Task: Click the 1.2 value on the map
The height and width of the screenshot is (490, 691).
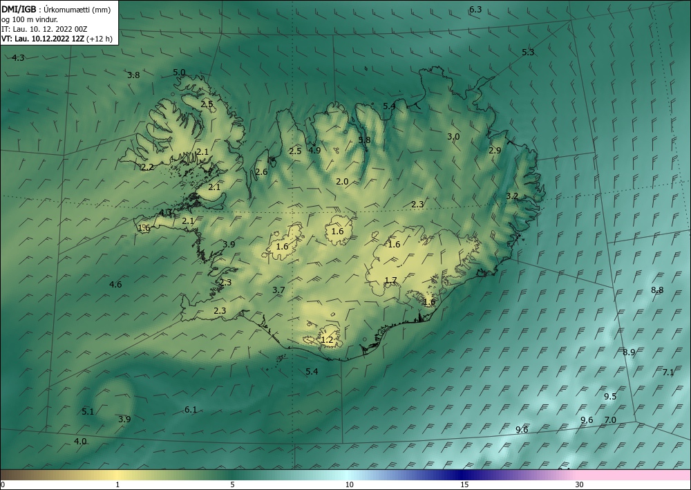Action: point(327,340)
